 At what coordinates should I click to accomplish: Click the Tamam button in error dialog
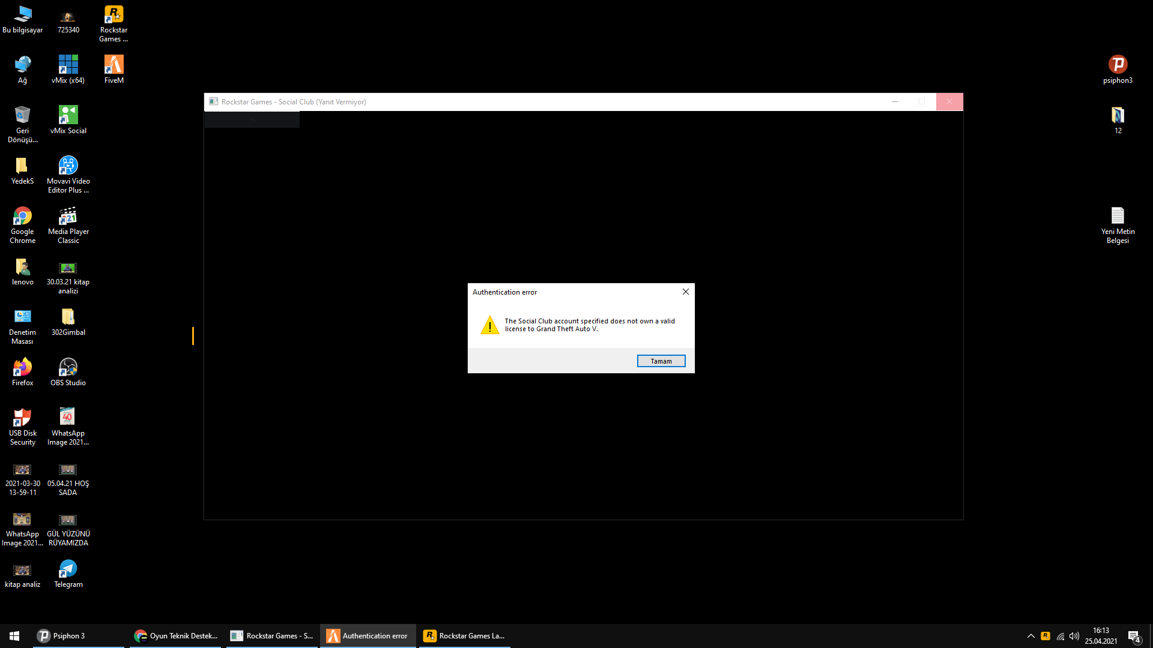661,361
